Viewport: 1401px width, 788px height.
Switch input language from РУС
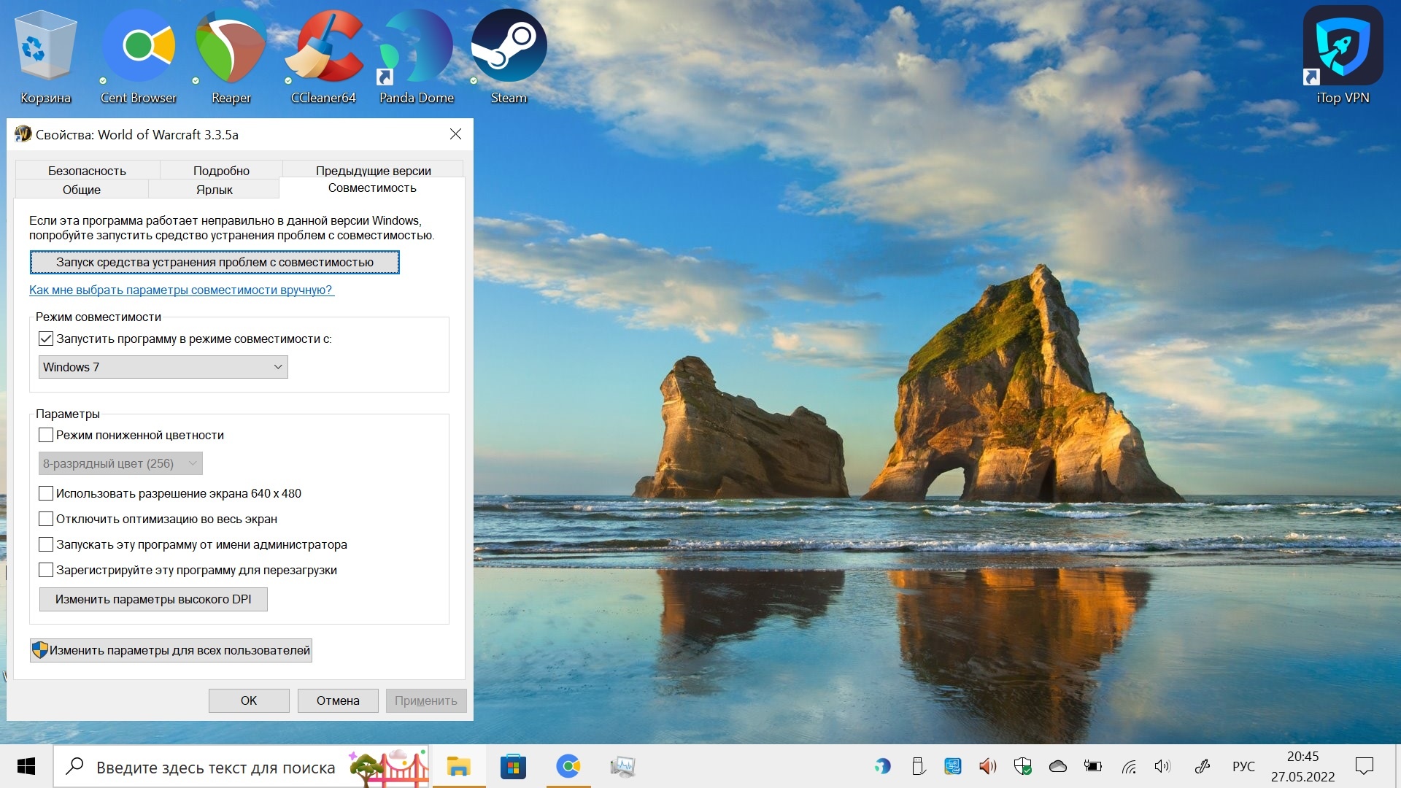click(x=1243, y=766)
